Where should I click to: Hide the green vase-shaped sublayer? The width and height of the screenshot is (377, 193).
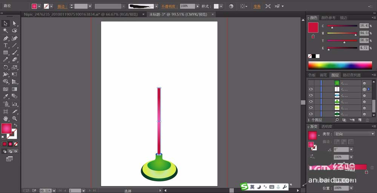311,102
